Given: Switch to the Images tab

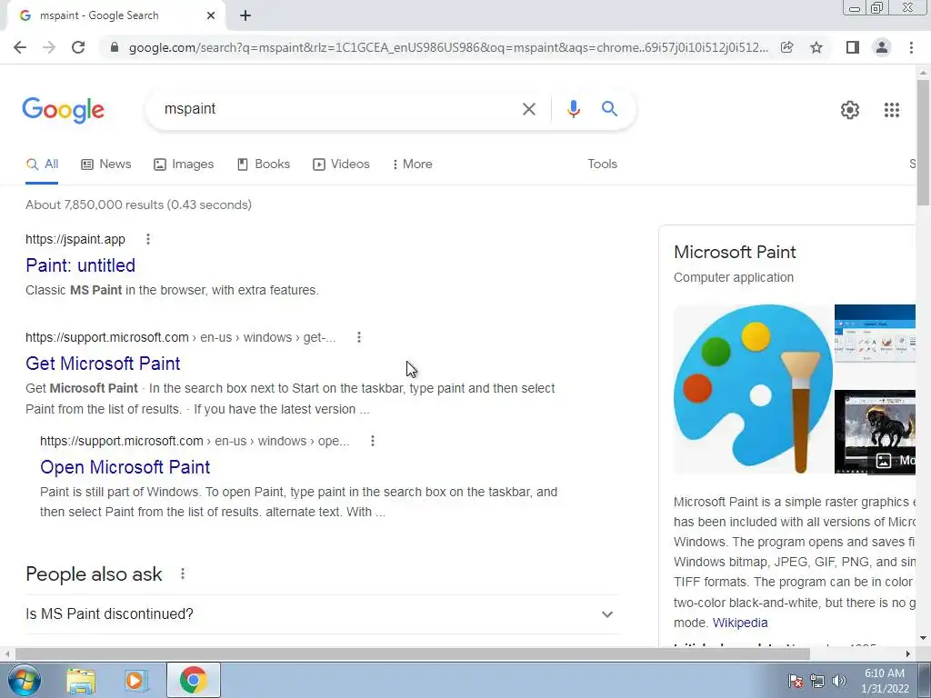Looking at the screenshot, I should coord(184,165).
